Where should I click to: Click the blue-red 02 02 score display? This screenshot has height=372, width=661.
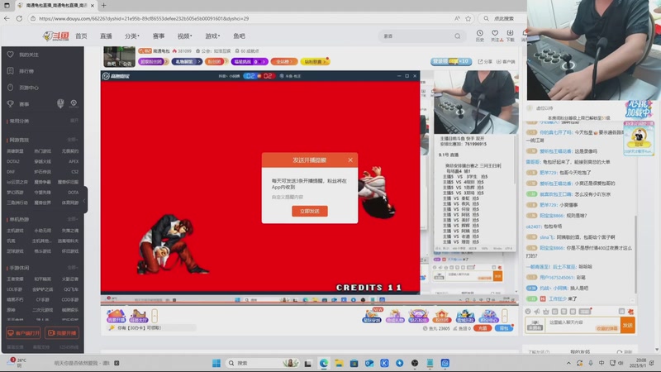click(259, 76)
